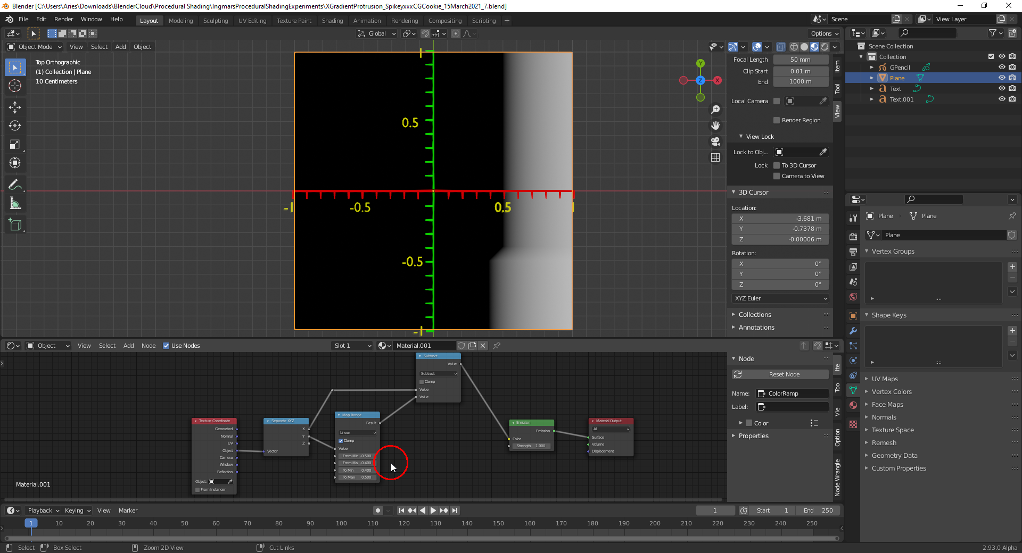Screen dimensions: 1022x553
Task: Activate the Annotate pencil tool
Action: (x=15, y=185)
